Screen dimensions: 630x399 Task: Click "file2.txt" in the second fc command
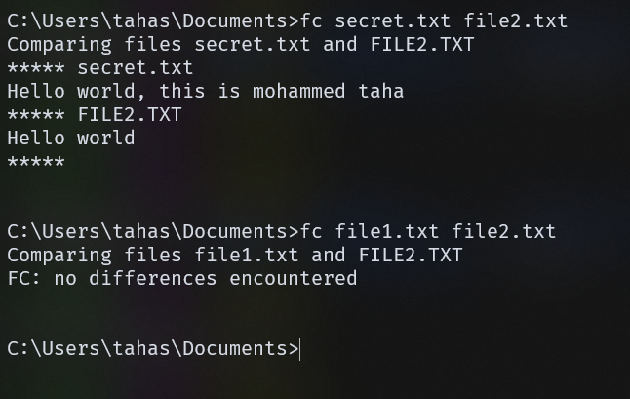coord(504,231)
